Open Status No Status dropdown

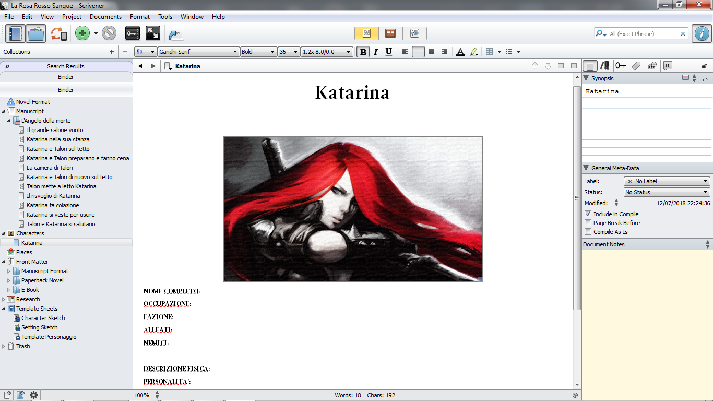point(667,192)
